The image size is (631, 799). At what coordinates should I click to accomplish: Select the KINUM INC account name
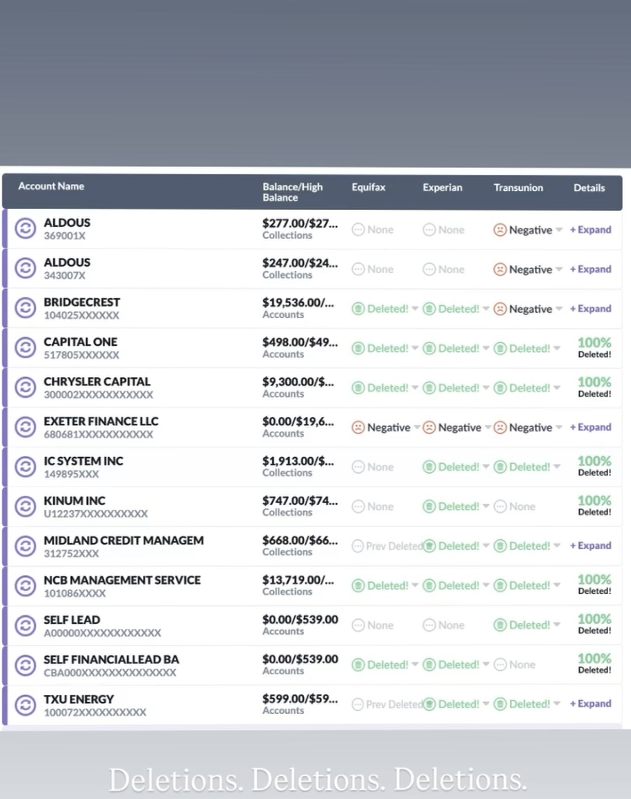[74, 501]
